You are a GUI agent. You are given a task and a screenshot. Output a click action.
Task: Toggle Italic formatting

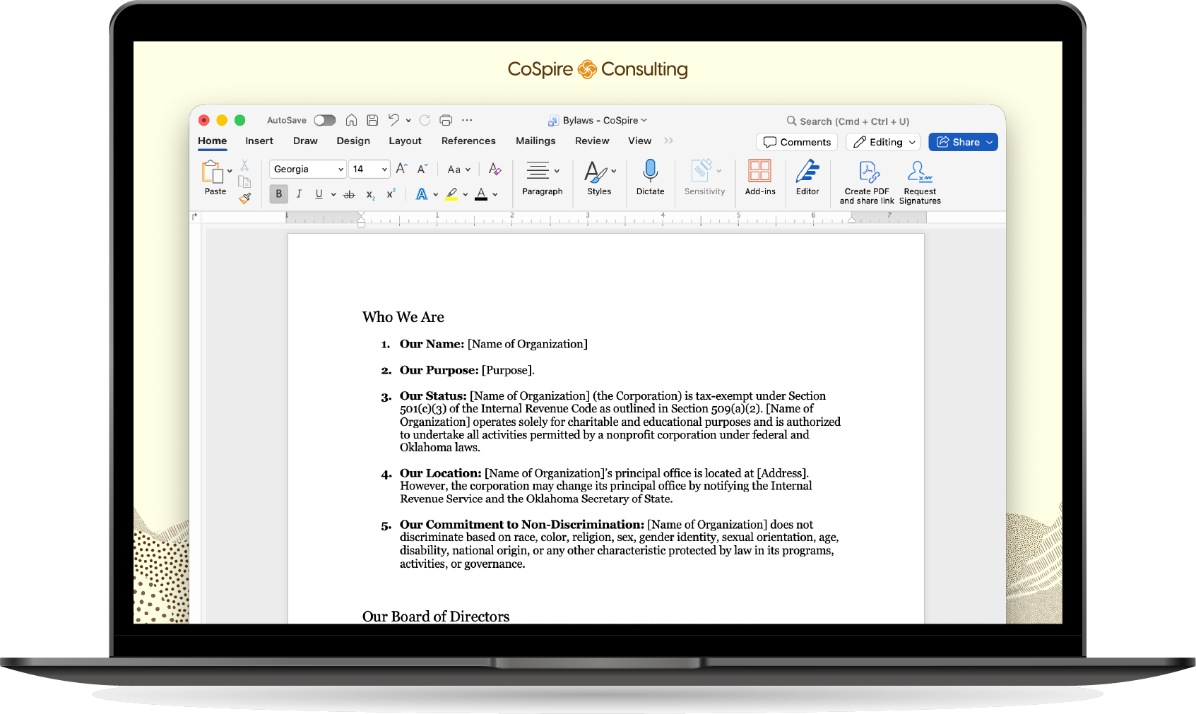click(x=299, y=194)
